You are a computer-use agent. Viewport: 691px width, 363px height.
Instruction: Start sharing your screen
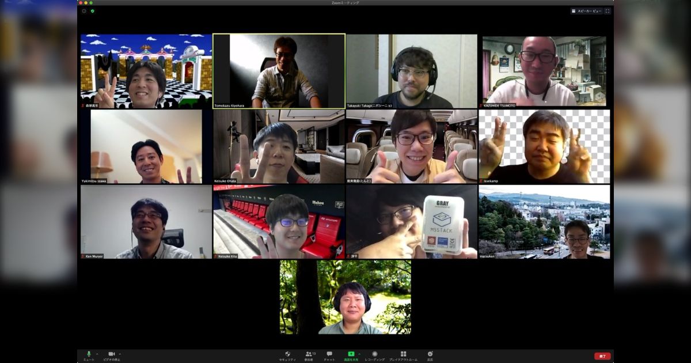[x=351, y=354]
